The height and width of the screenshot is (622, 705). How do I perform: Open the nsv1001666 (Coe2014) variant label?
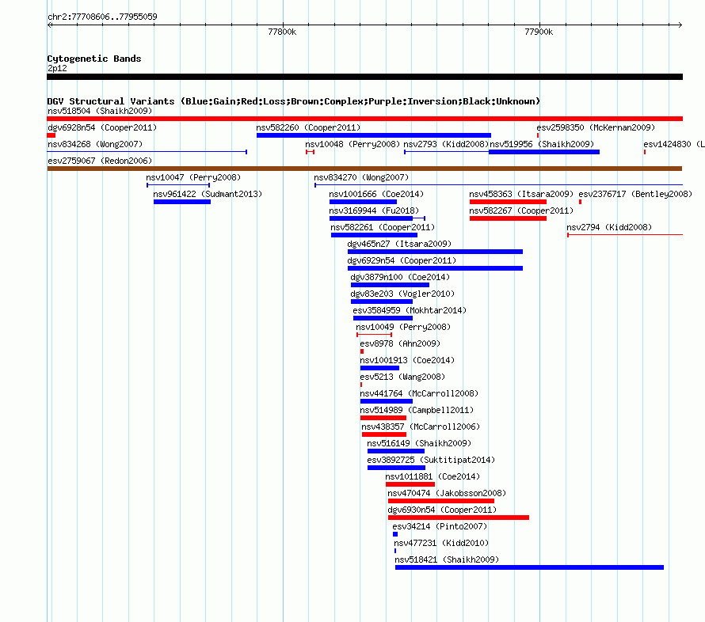[x=376, y=194]
